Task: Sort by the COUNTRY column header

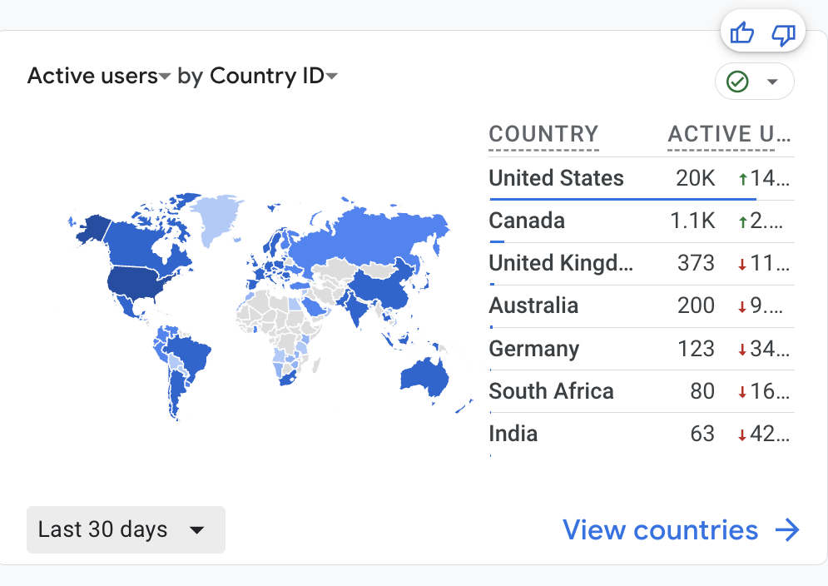Action: click(x=543, y=134)
